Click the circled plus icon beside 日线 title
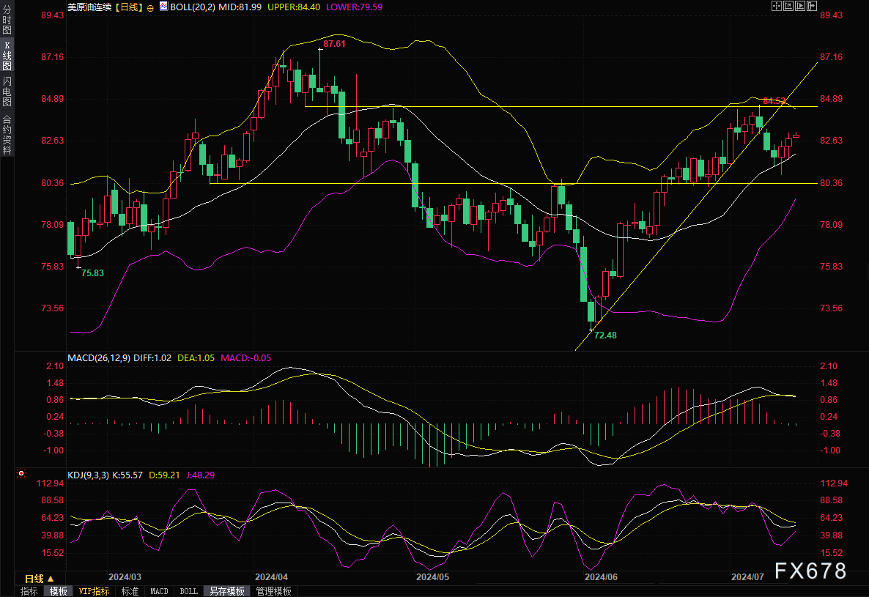Image resolution: width=869 pixels, height=597 pixels. point(150,8)
